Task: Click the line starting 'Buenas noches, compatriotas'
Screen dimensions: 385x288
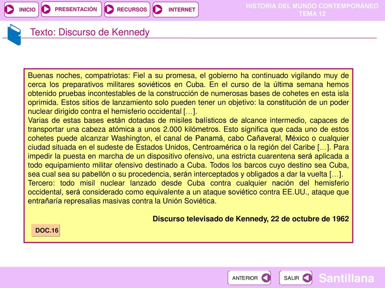Action: (188, 75)
